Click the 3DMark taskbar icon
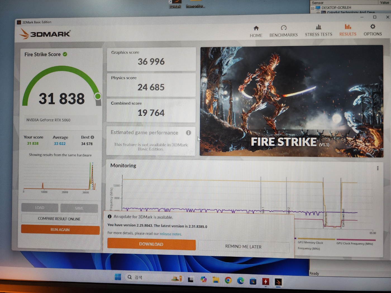 click(x=278, y=282)
